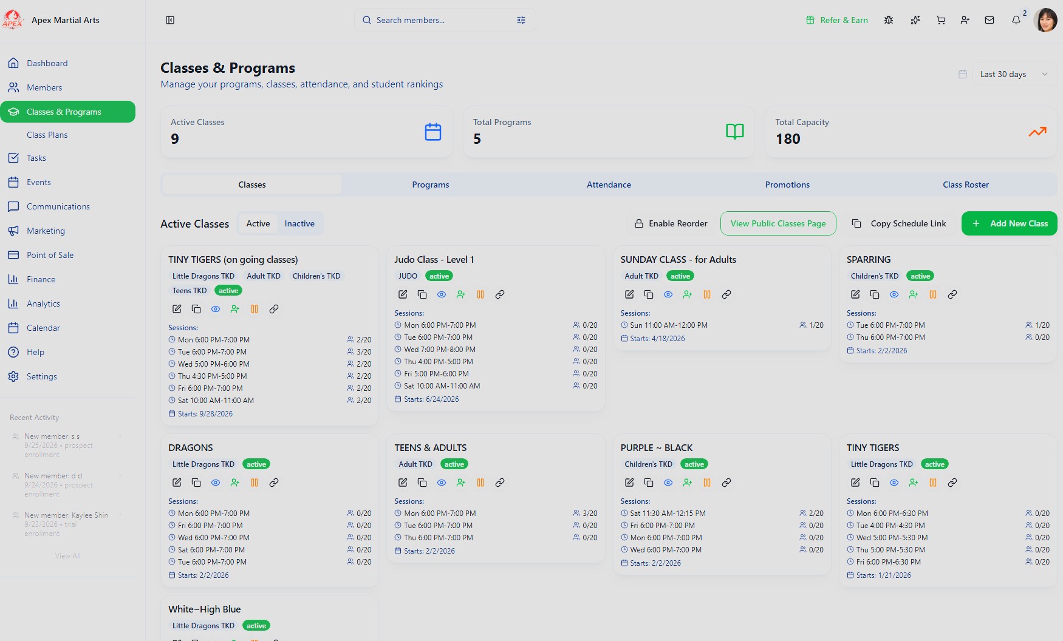Copy link of bottom TINY TIGERS class
The image size is (1063, 641).
(952, 483)
